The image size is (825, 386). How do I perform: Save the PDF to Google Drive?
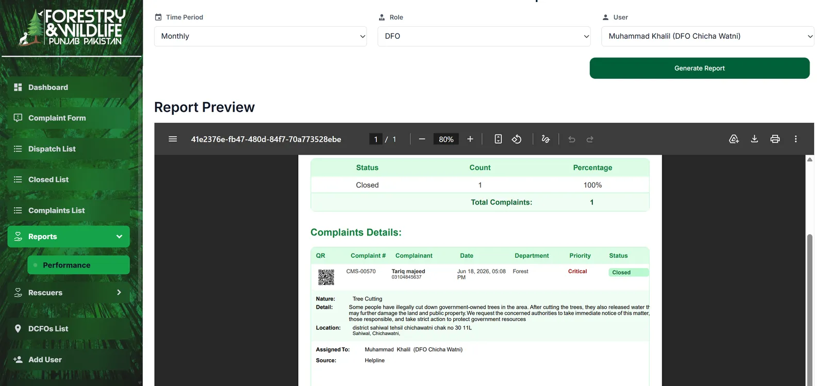734,139
